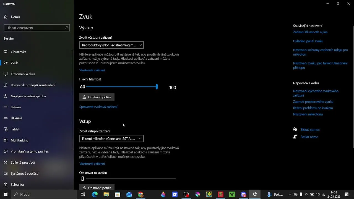354x199 pixels.
Task: Open File Explorer from taskbar
Action: click(x=106, y=195)
